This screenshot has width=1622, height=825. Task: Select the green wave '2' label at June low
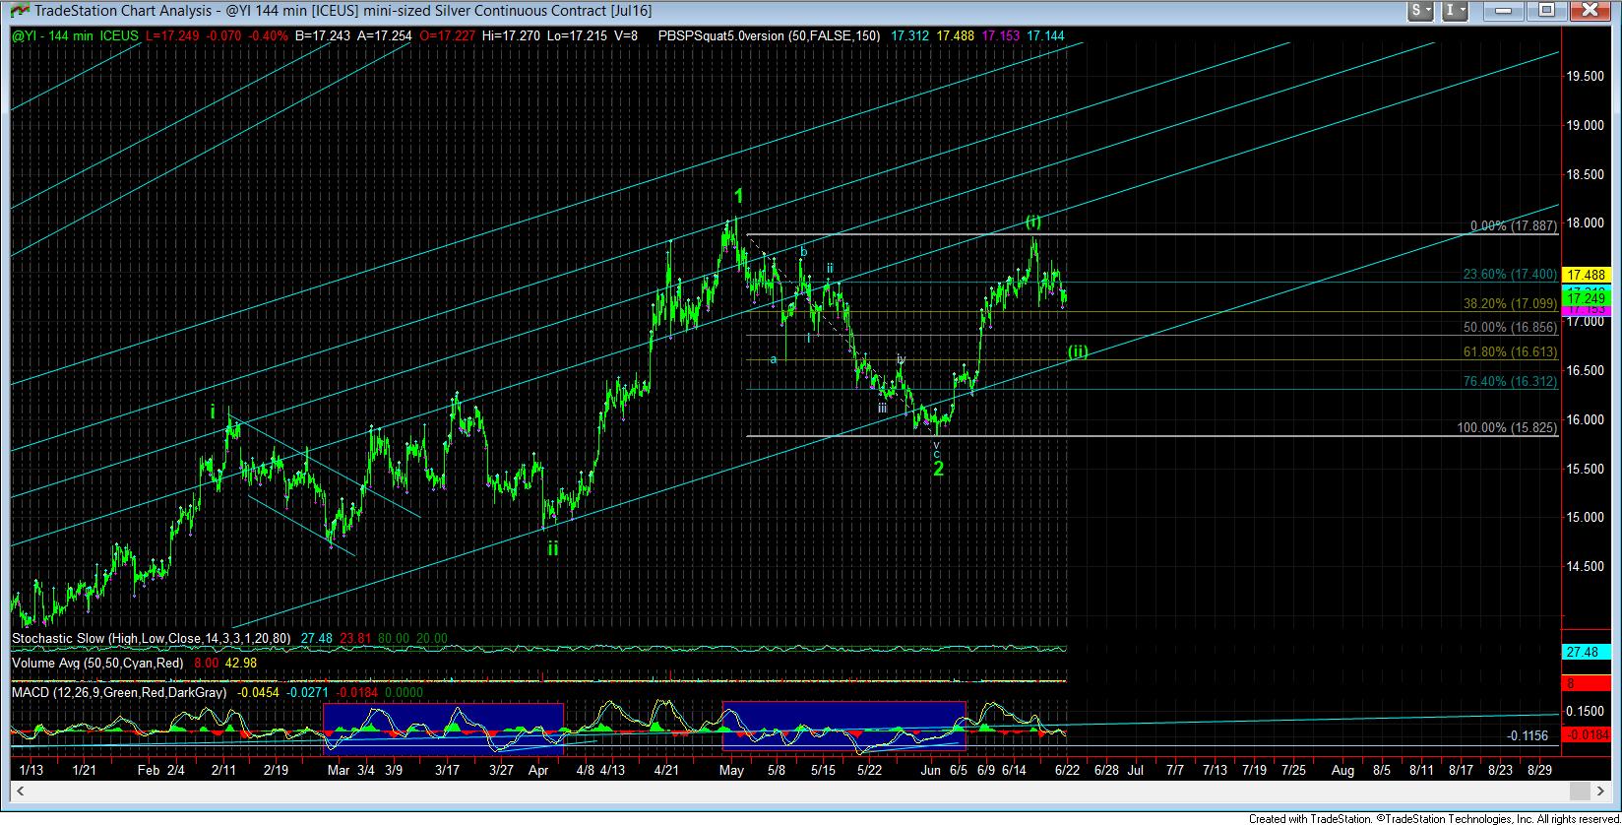(939, 470)
